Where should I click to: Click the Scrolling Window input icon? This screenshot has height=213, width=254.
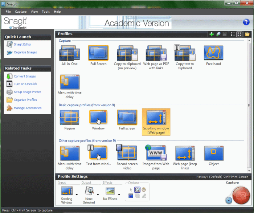point(67,191)
